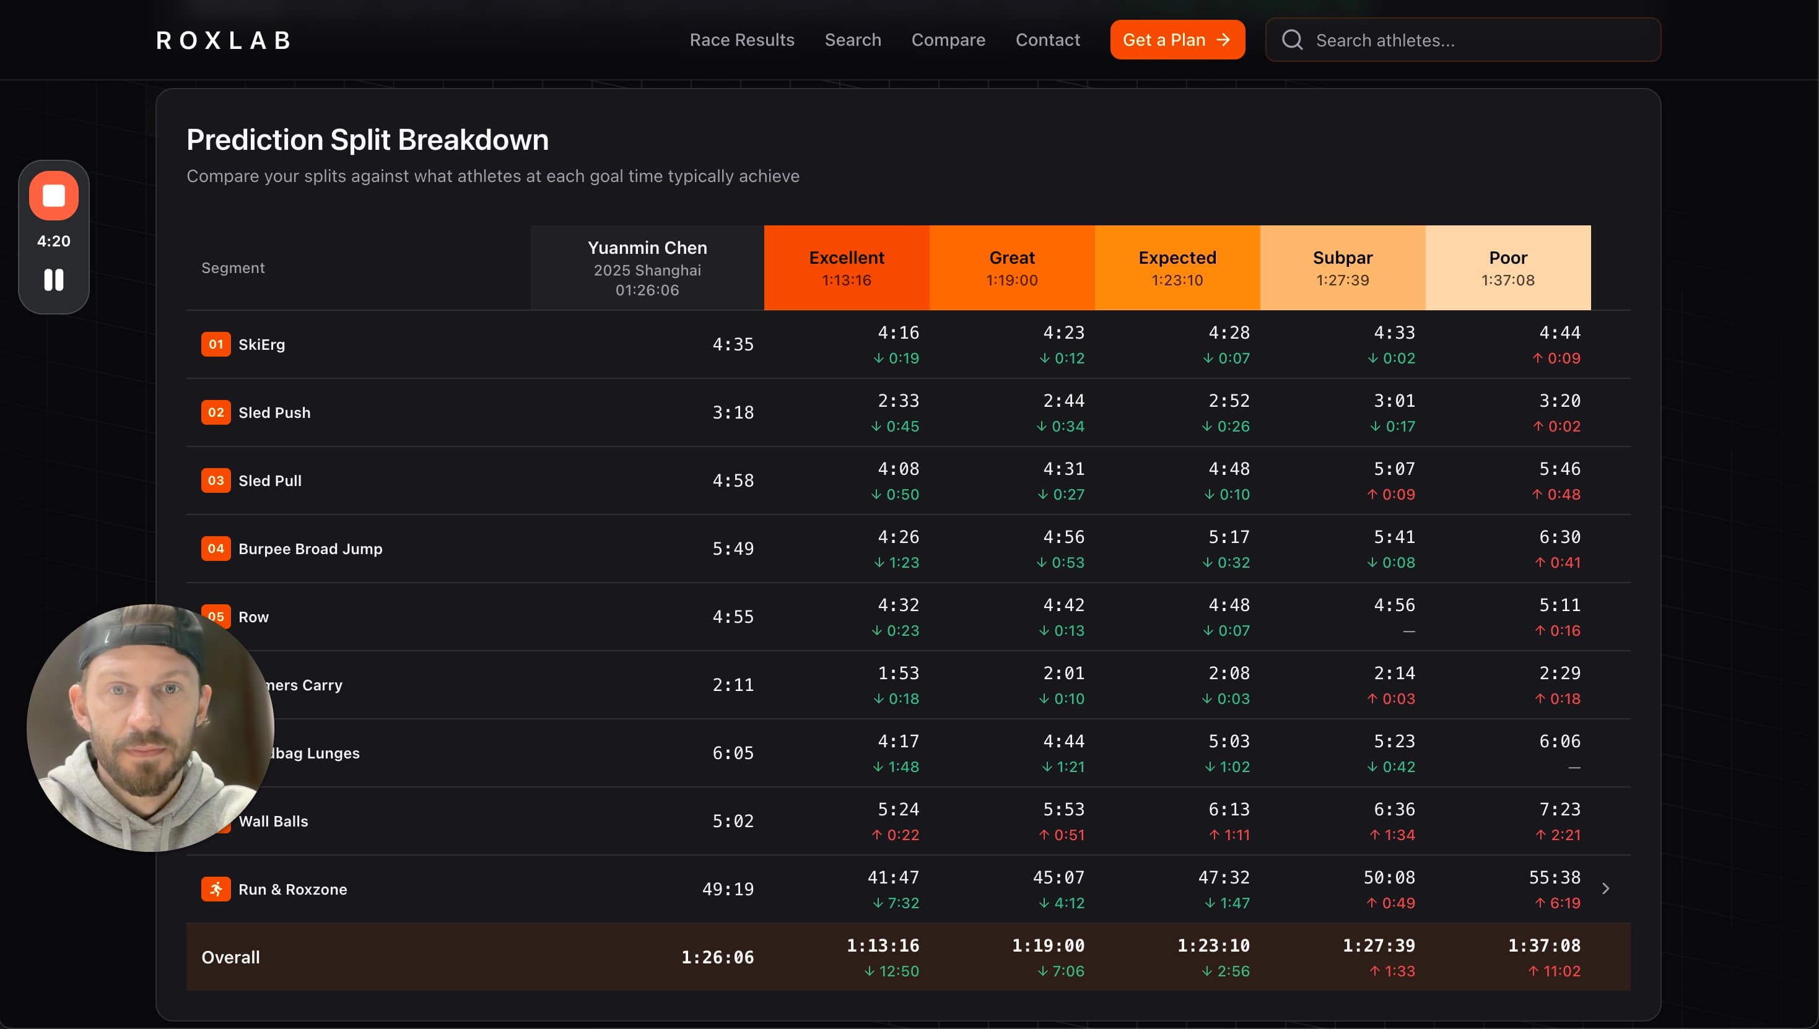The image size is (1819, 1029).
Task: Click the Sled Push 02 badge
Action: (216, 412)
